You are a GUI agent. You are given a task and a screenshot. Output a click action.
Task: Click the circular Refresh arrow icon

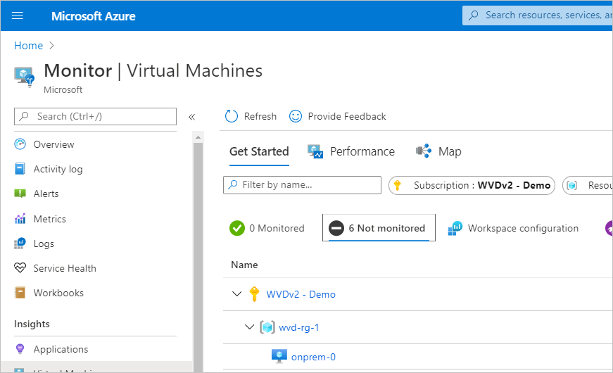(232, 116)
